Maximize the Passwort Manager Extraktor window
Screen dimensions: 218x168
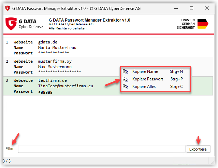pyautogui.click(x=191, y=8)
